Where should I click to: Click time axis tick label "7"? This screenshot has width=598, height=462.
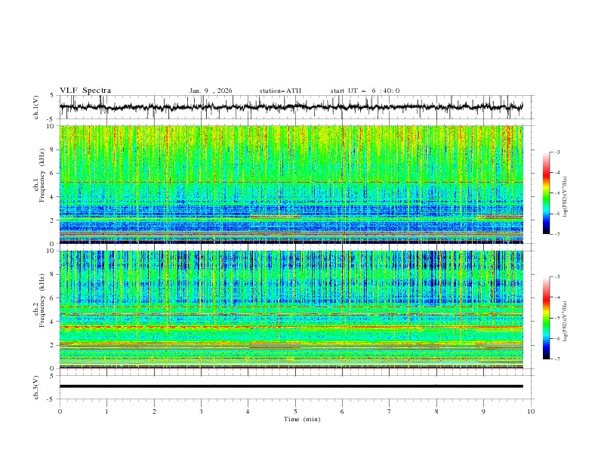click(390, 411)
